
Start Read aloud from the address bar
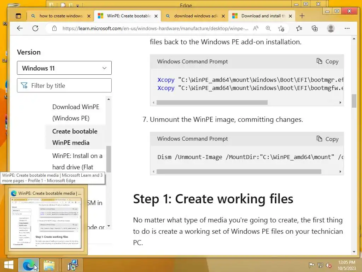(x=256, y=28)
